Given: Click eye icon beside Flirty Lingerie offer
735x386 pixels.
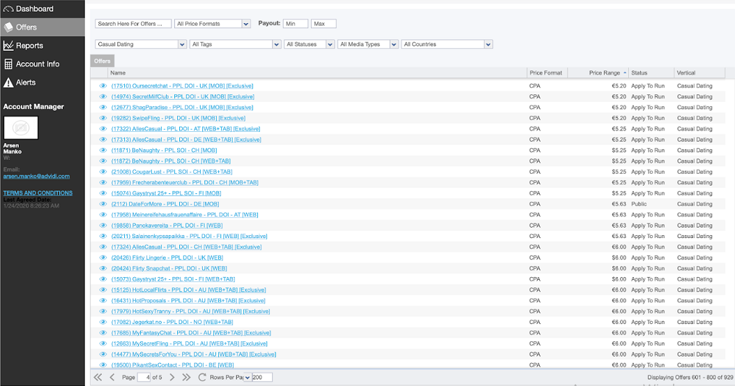Looking at the screenshot, I should [x=103, y=258].
